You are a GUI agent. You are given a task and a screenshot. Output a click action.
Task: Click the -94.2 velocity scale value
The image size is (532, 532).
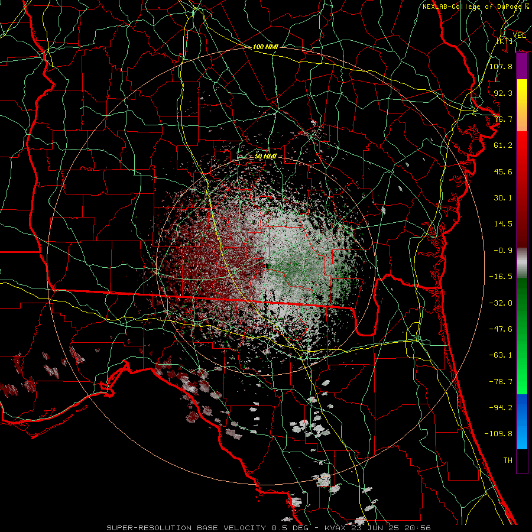501,408
